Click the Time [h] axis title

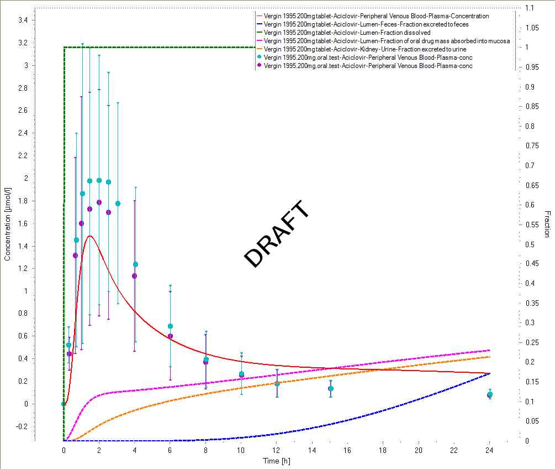click(275, 461)
